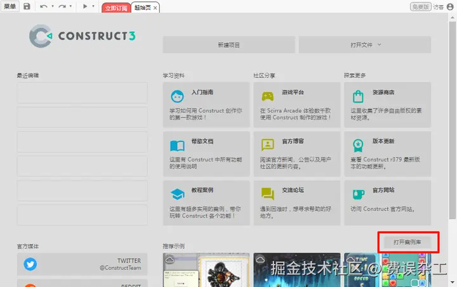Open the 帮助文档 card
This screenshot has height=287, width=457.
pyautogui.click(x=206, y=154)
